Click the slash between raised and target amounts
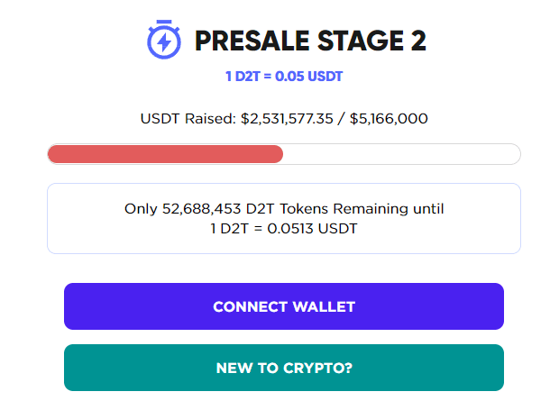Screen dimensions: 550x419 tap(341, 119)
